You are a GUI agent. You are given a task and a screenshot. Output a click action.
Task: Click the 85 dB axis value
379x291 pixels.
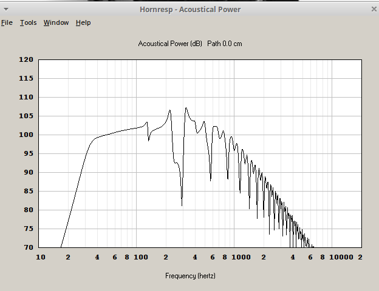(29, 191)
